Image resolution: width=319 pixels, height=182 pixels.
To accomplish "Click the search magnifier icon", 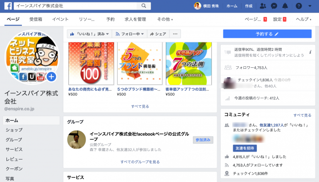I will pyautogui.click(x=144, y=5).
